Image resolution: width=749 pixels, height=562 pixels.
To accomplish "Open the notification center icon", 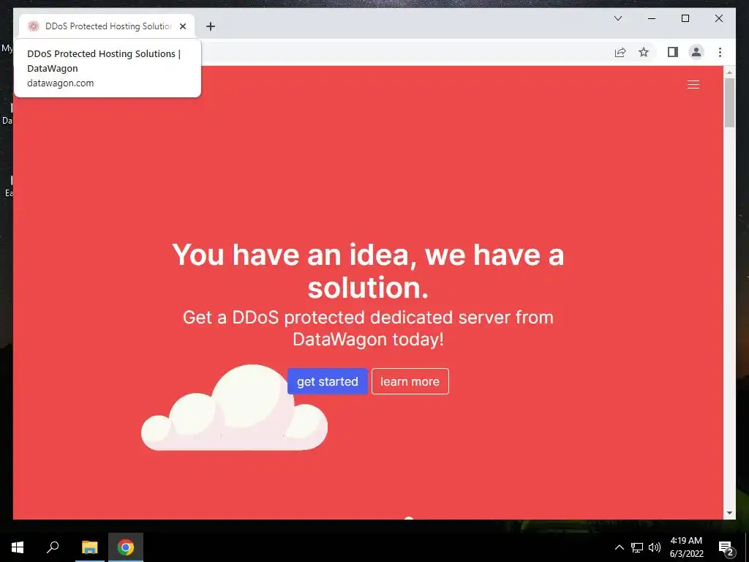I will [x=726, y=547].
